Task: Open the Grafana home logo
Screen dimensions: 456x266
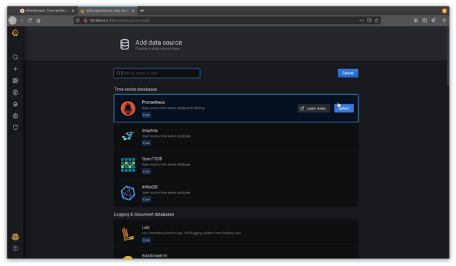Action: coord(16,32)
